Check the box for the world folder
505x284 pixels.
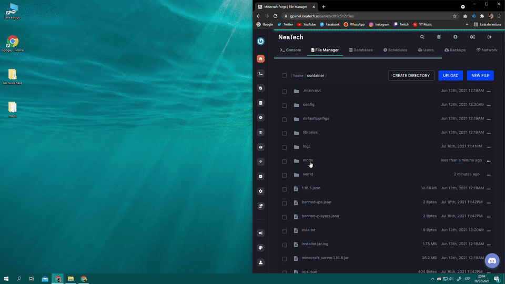point(285,175)
